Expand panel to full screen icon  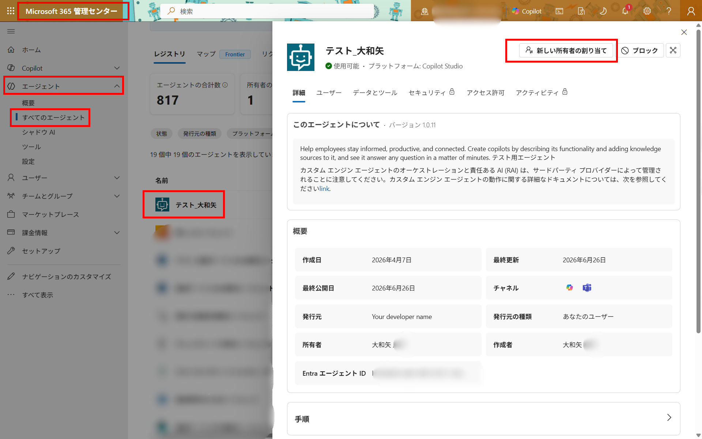673,50
